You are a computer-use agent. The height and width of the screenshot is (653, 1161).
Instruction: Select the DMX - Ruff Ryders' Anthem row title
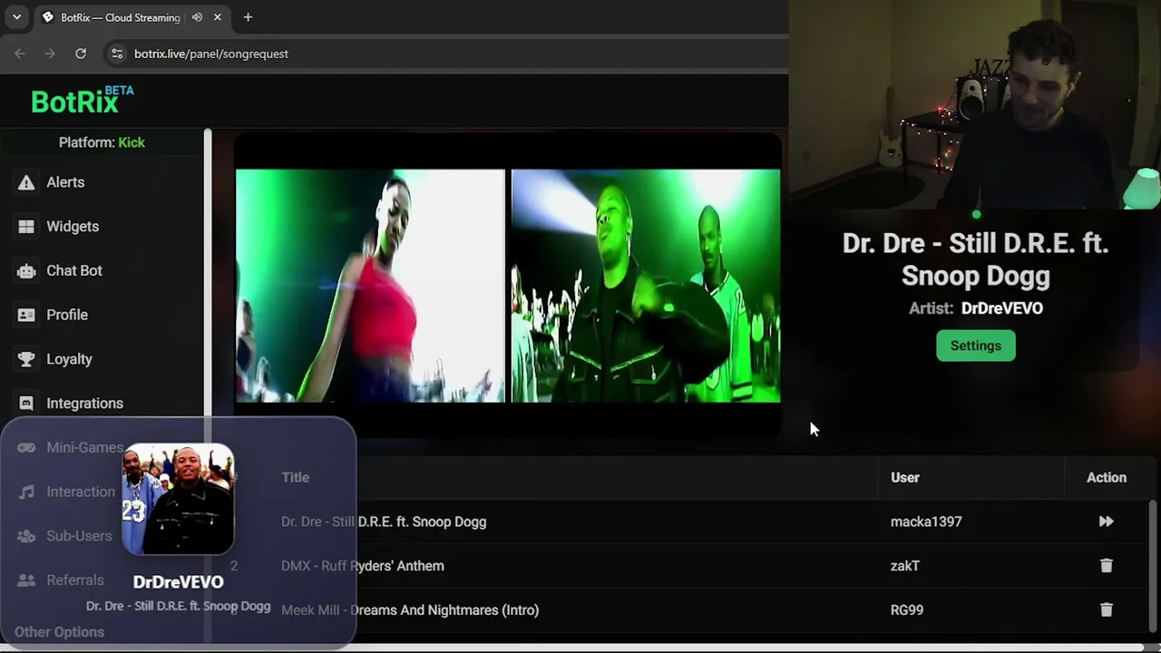363,566
